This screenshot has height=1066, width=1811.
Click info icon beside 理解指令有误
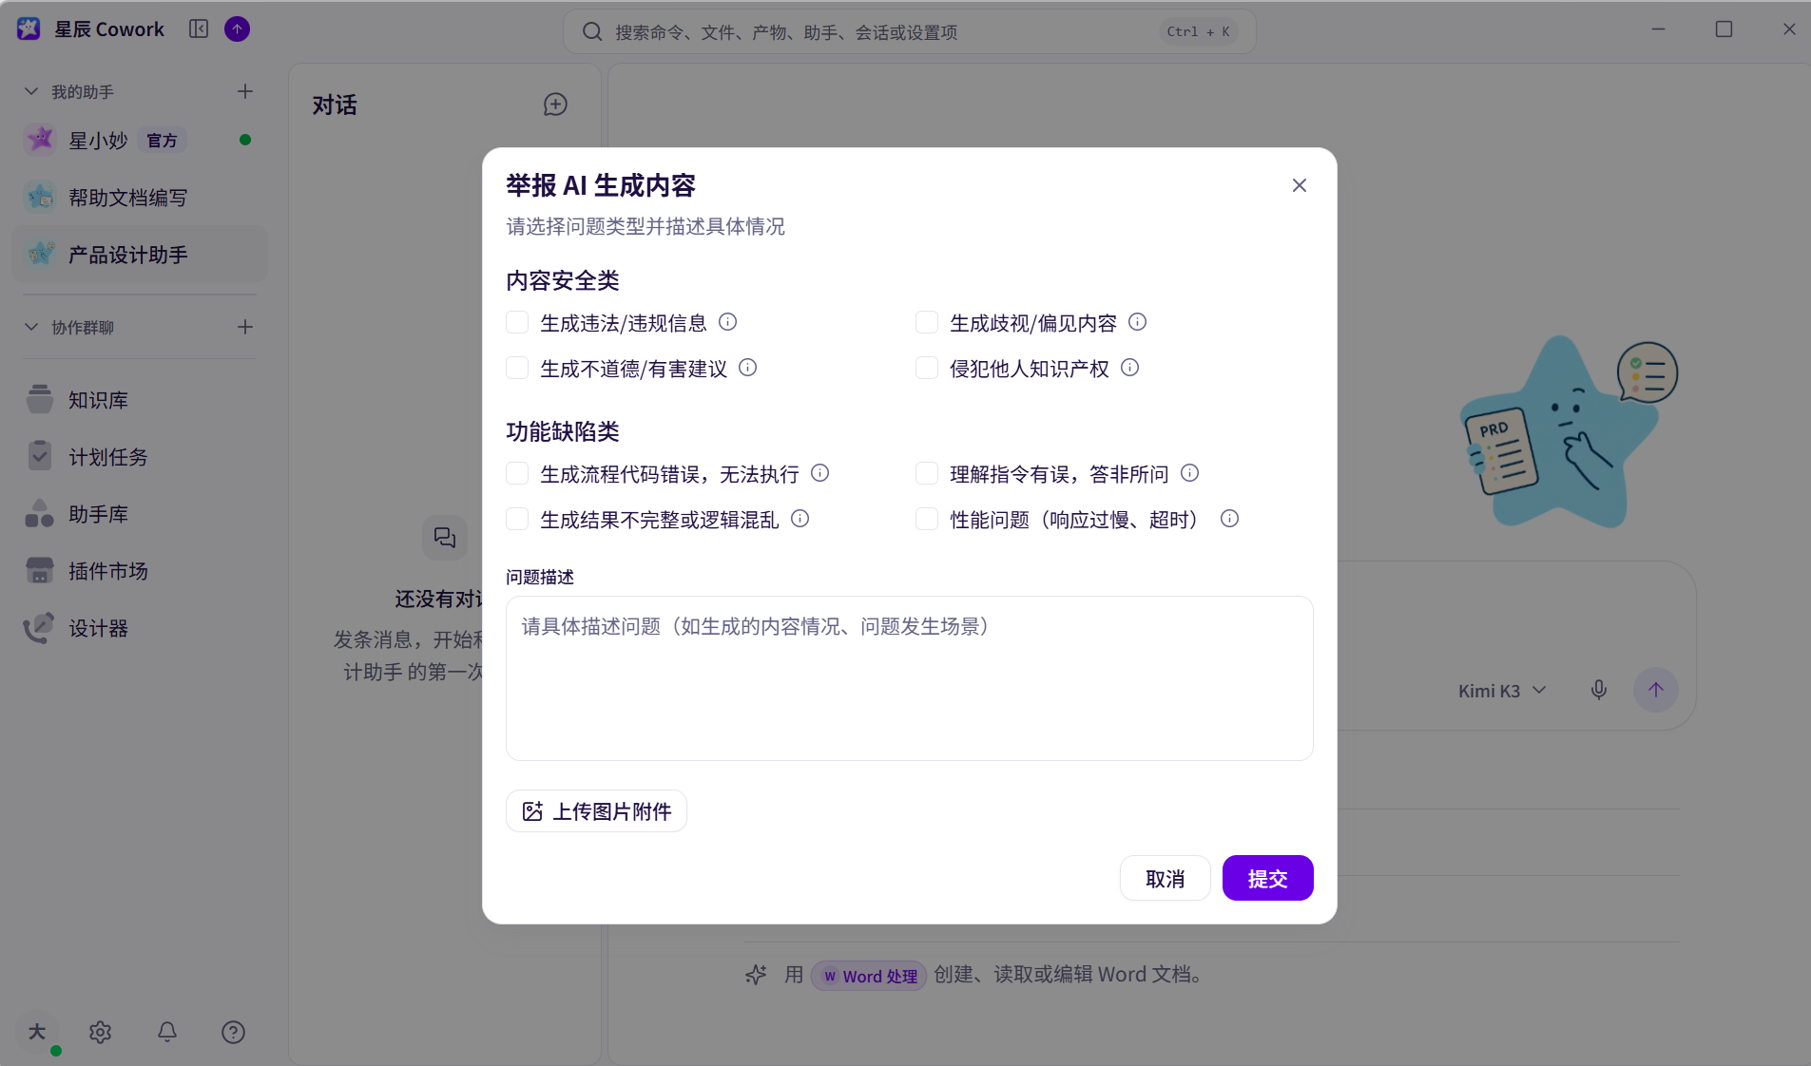tap(1189, 473)
